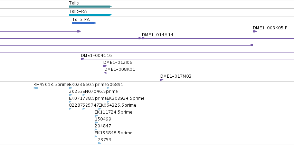Click the 506891 EST arrow glyph
Image resolution: width=294 pixels, height=145 pixels.
[108, 88]
